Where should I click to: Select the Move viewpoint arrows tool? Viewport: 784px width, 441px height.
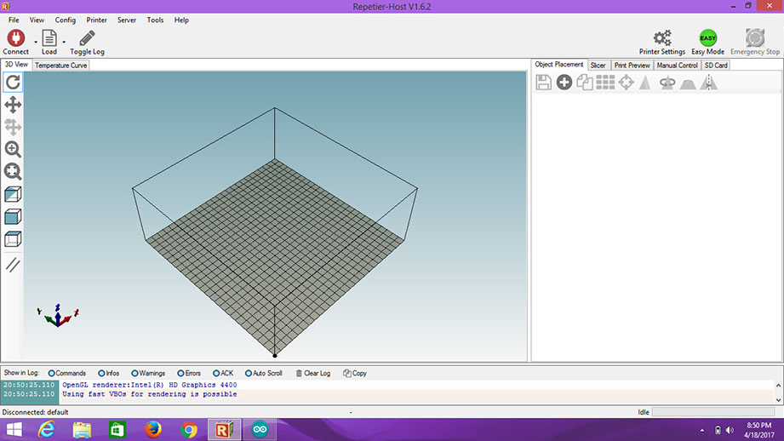[13, 105]
